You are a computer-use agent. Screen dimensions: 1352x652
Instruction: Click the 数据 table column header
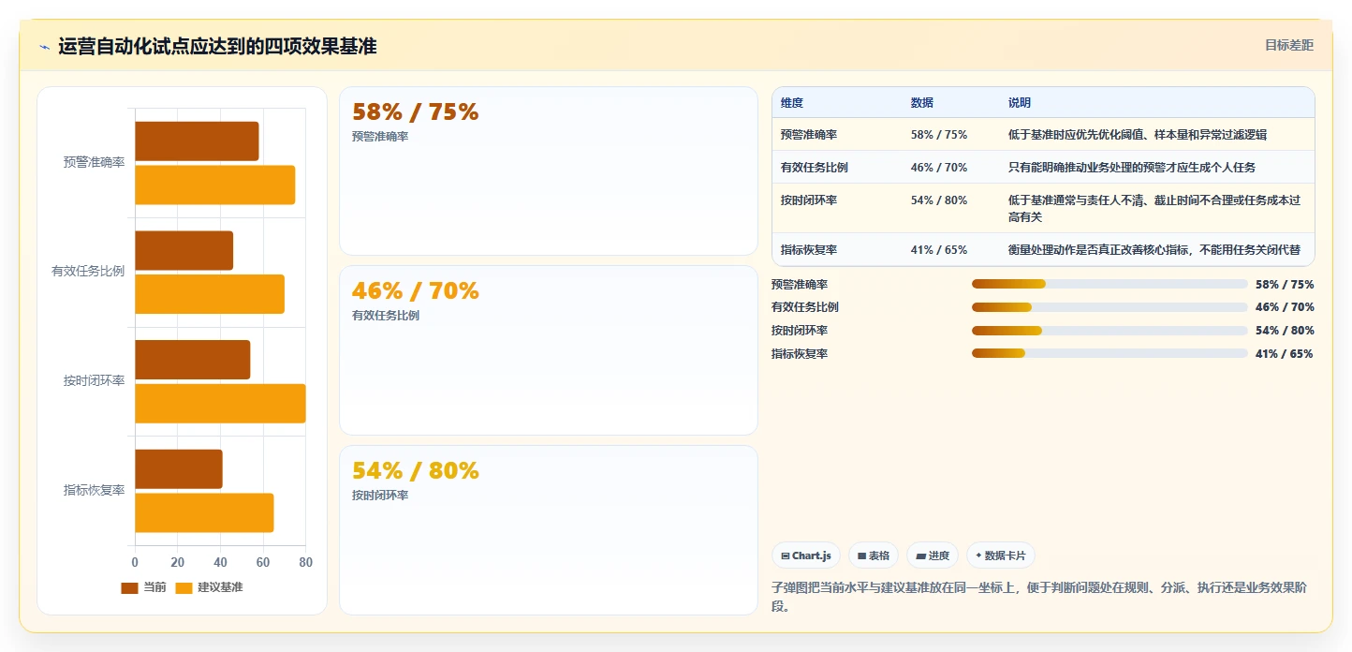(922, 103)
